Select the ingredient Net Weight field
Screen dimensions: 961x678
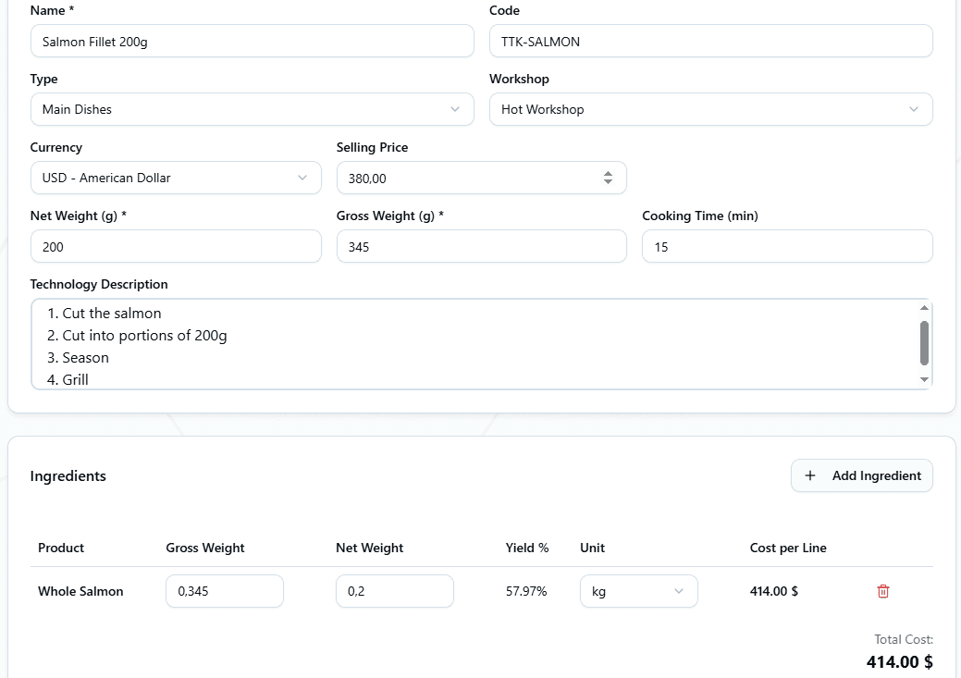click(394, 590)
